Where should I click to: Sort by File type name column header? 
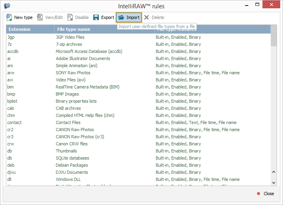104,29
